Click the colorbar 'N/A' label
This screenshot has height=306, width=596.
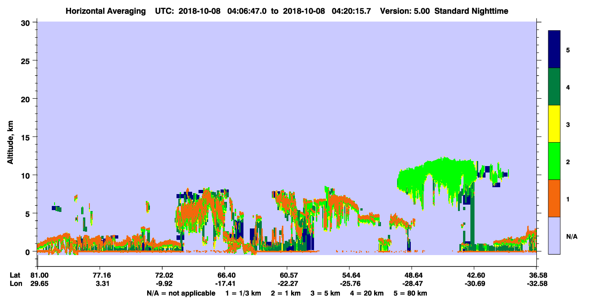[x=571, y=236]
